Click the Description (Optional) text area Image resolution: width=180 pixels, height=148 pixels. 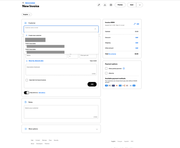pos(61,70)
